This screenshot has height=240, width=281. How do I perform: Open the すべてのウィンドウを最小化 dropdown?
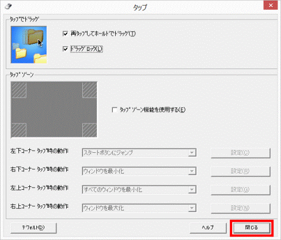coord(139,190)
